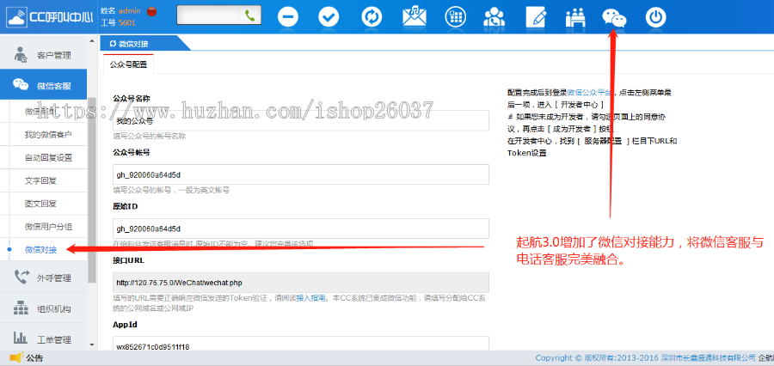This screenshot has height=366, width=774.
Task: Click the sidebar scroll down arrow
Action: click(92, 345)
